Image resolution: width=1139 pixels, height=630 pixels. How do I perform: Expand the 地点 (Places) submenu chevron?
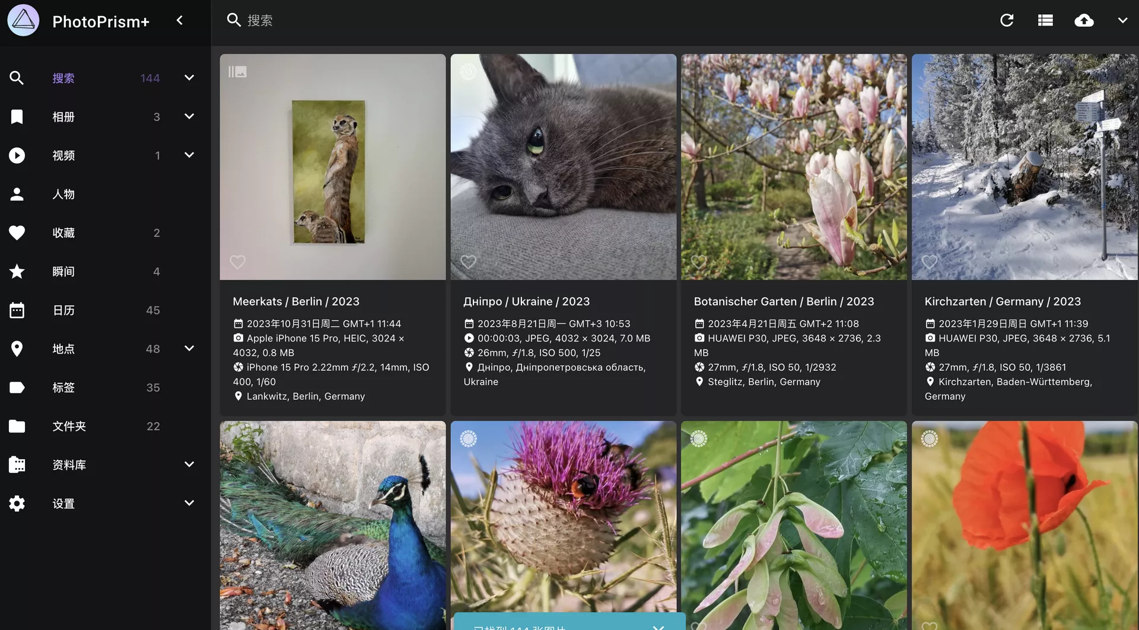pos(189,348)
